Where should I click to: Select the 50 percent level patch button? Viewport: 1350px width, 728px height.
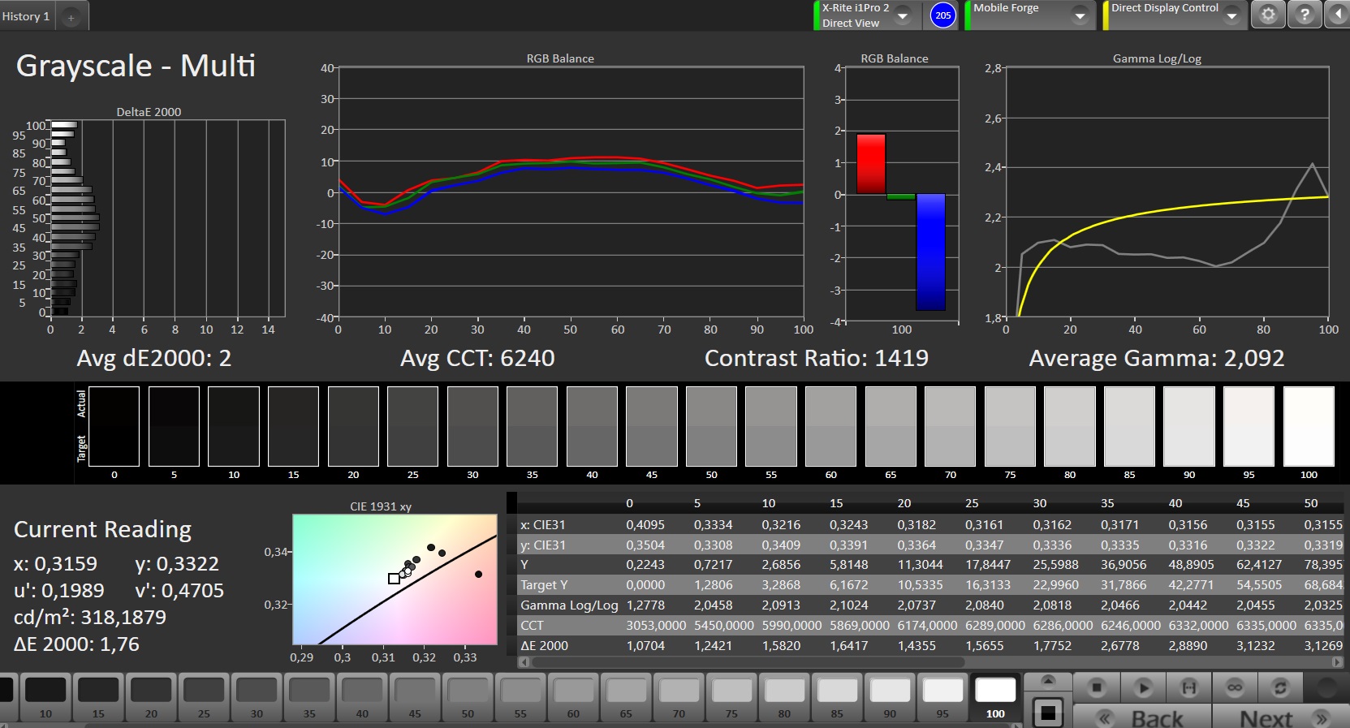coord(468,698)
